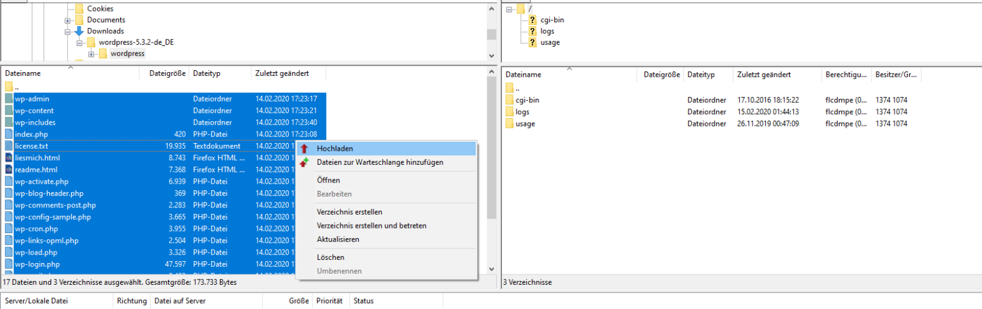Click the remote cgi-bin folder icon in list
This screenshot has height=309, width=982.
(510, 100)
